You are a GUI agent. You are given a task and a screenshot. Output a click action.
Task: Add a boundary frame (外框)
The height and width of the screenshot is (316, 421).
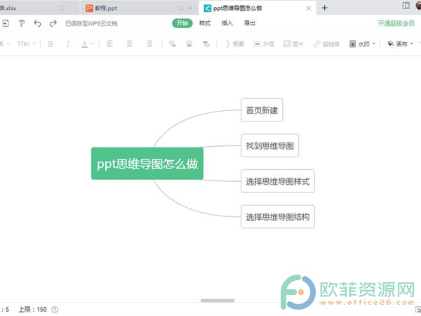tap(264, 44)
